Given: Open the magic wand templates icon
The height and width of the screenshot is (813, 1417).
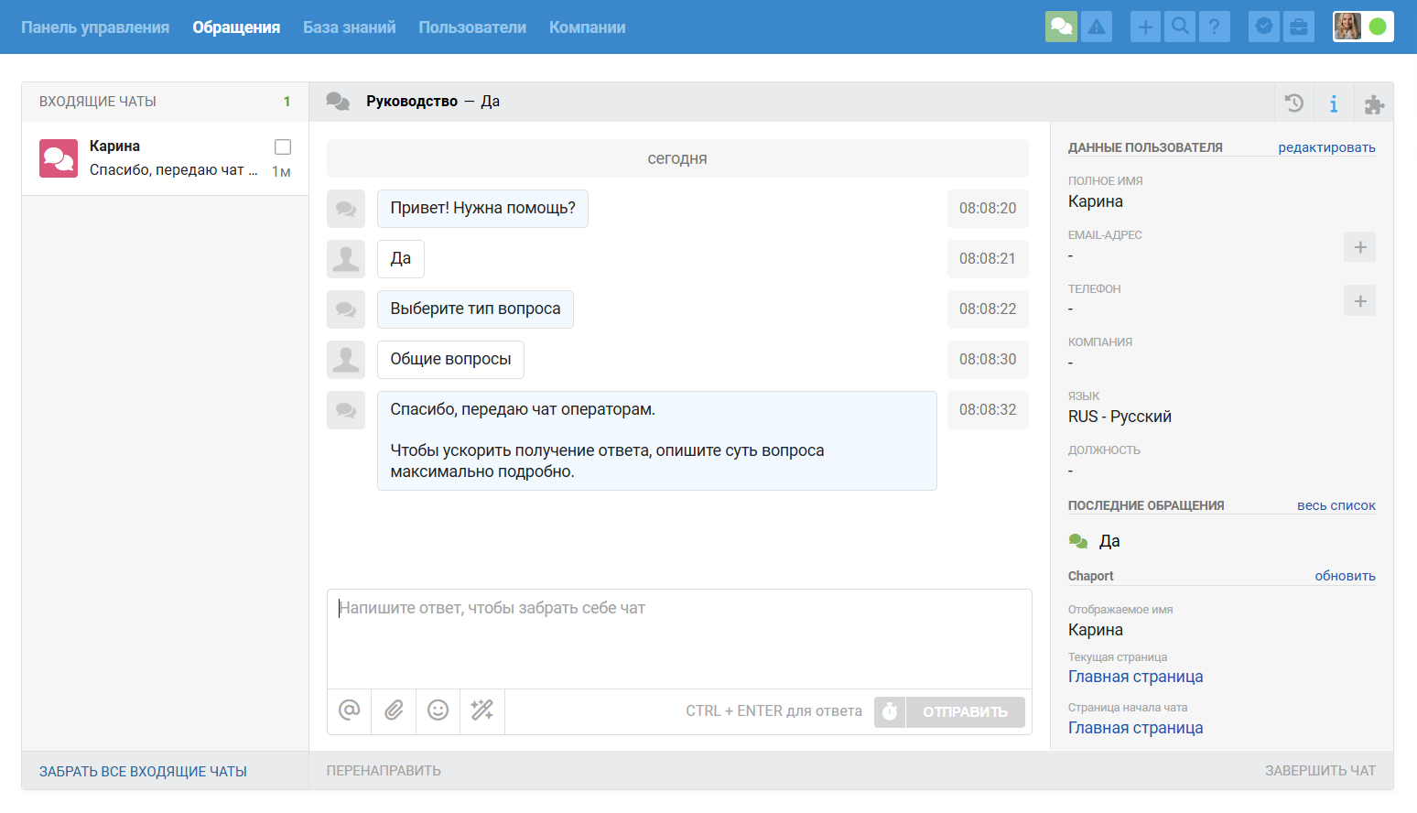Looking at the screenshot, I should 482,710.
